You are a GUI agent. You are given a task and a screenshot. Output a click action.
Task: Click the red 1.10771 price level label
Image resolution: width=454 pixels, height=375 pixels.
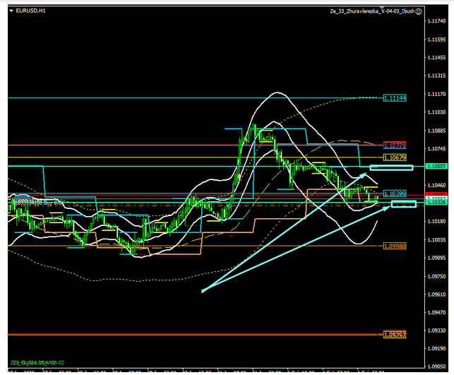(395, 144)
